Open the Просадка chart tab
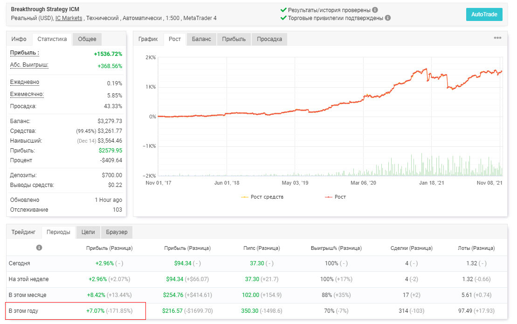 [x=269, y=39]
